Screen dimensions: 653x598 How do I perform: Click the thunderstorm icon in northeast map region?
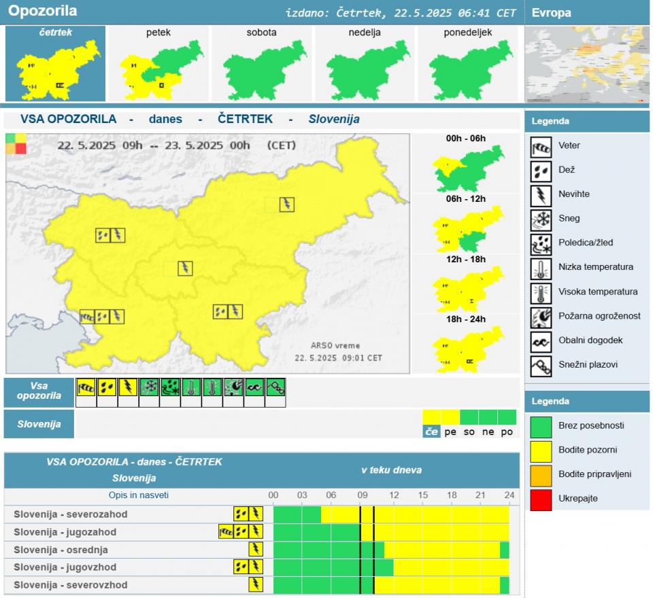coord(287,204)
